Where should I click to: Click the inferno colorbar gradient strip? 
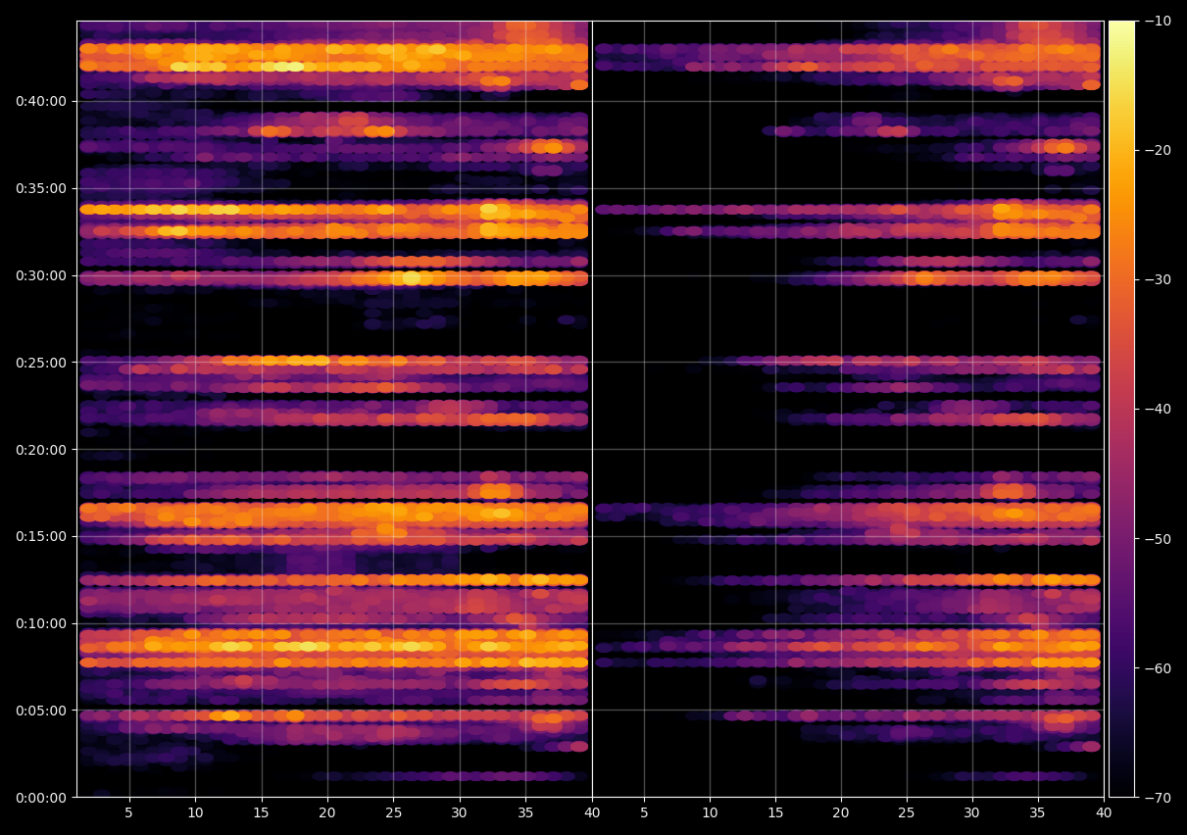[1121, 409]
